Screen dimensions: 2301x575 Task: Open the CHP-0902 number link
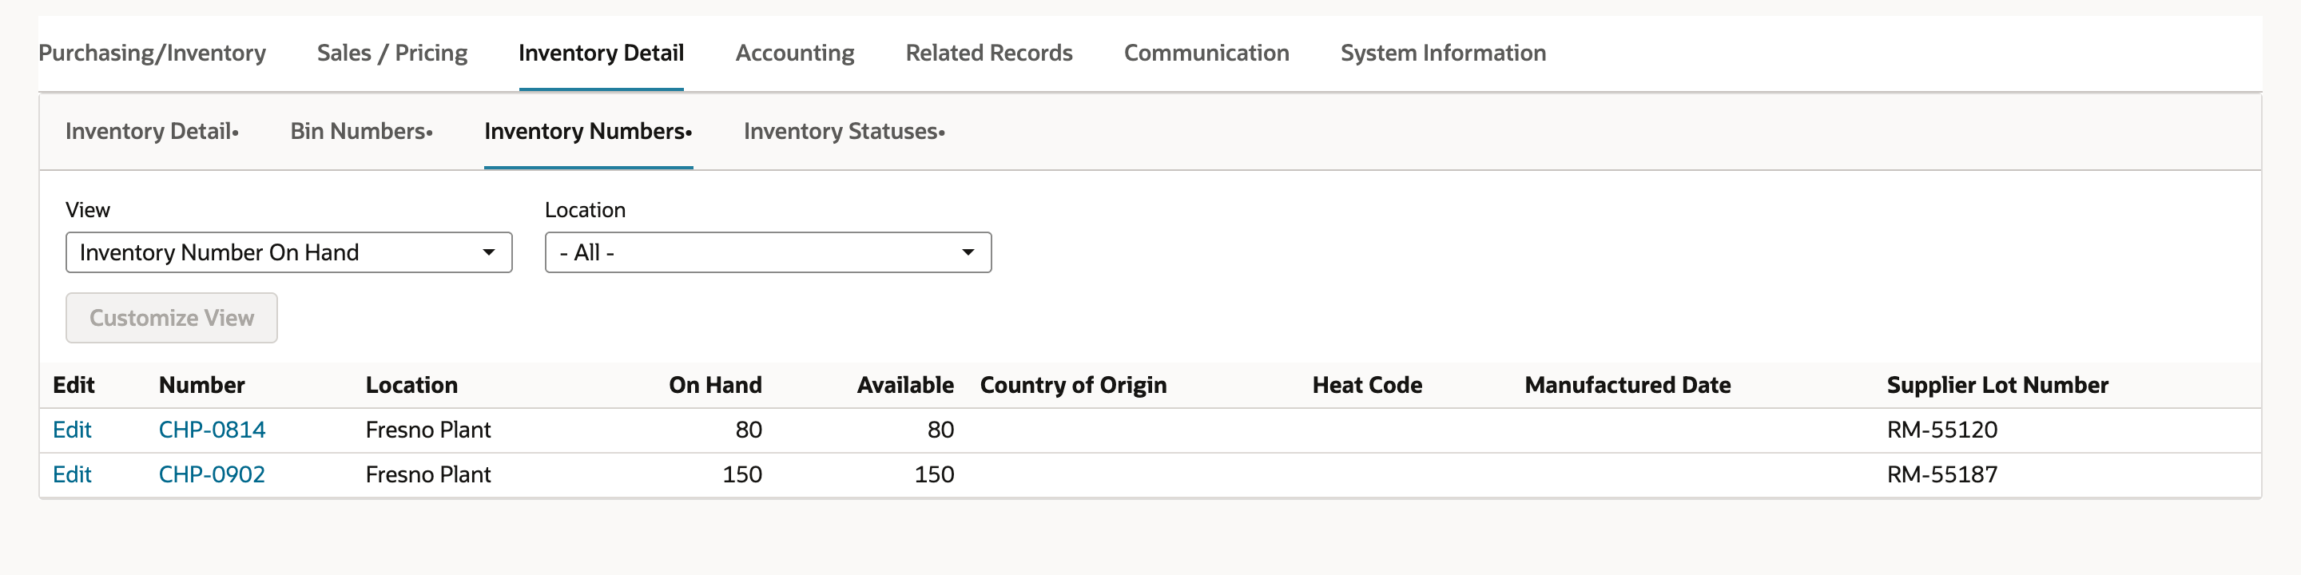point(212,474)
